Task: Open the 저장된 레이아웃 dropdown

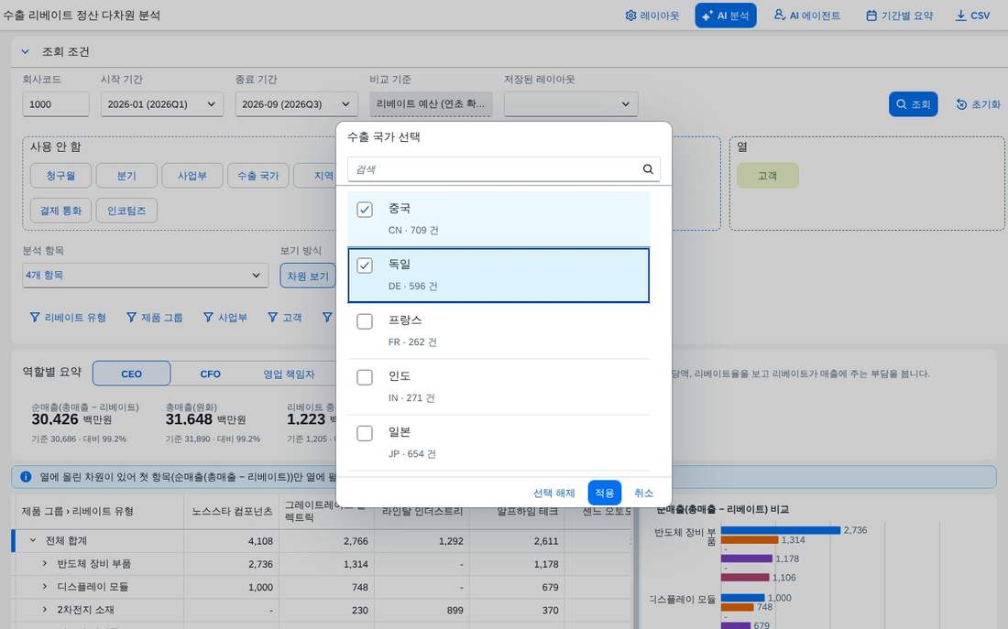Action: [571, 104]
